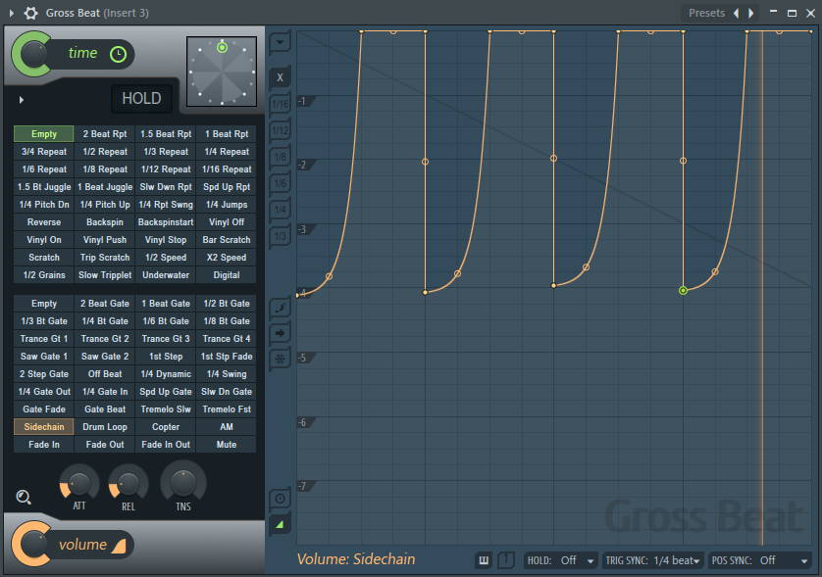The width and height of the screenshot is (822, 577).
Task: Select the 1st Stp Fade volume preset
Action: (x=227, y=357)
